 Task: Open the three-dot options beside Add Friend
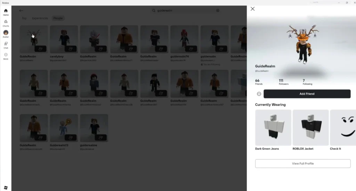pyautogui.click(x=259, y=94)
